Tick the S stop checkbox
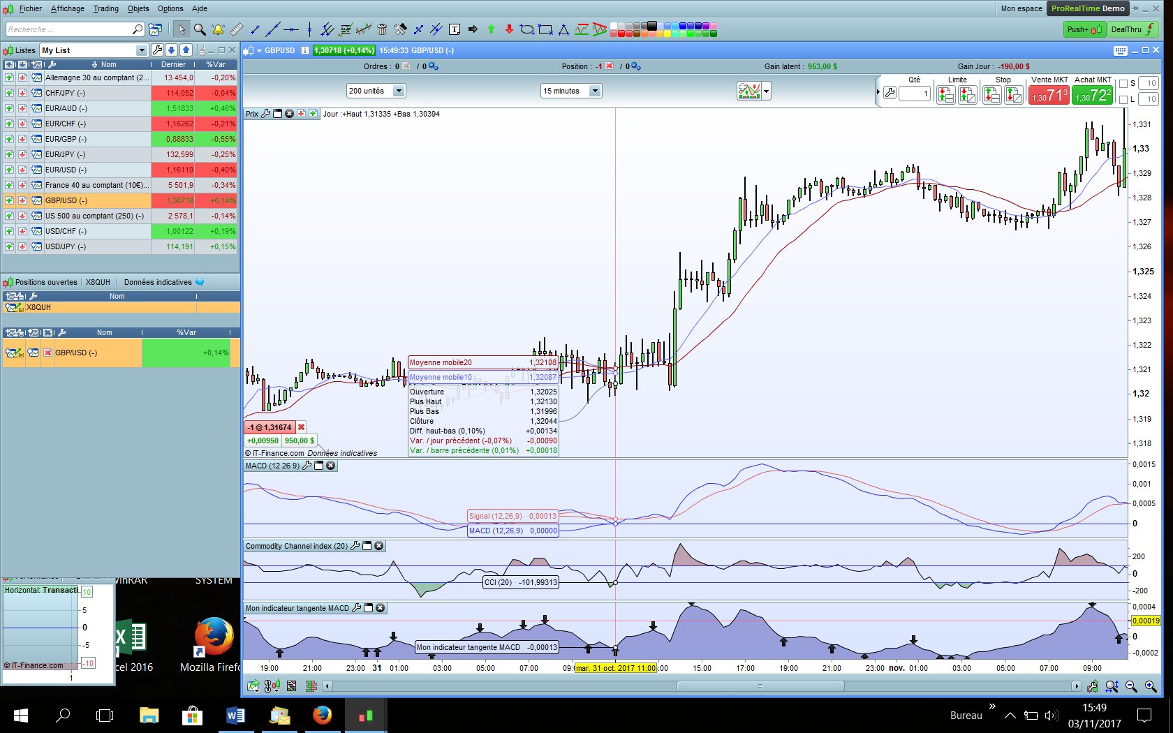 coord(1123,83)
